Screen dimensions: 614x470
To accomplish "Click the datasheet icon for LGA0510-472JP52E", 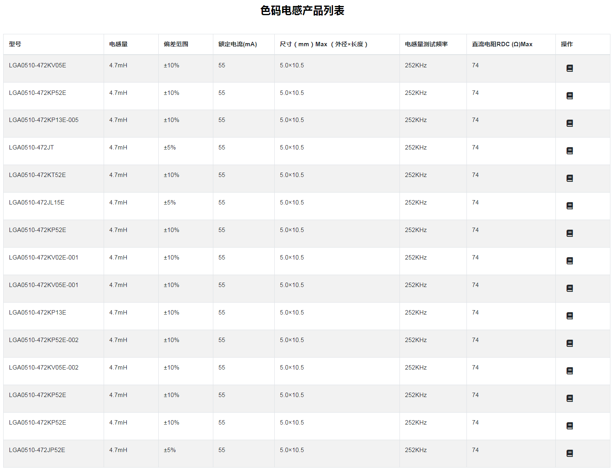I will coord(569,453).
